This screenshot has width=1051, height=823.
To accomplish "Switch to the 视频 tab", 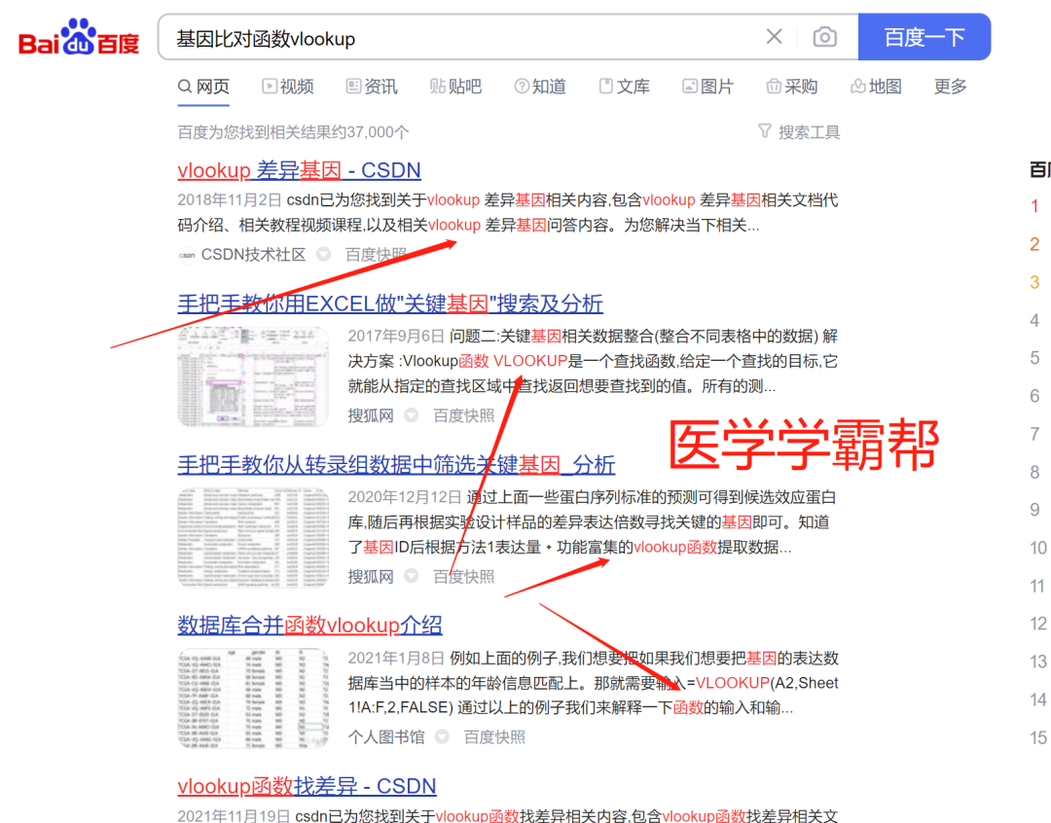I will coord(287,87).
